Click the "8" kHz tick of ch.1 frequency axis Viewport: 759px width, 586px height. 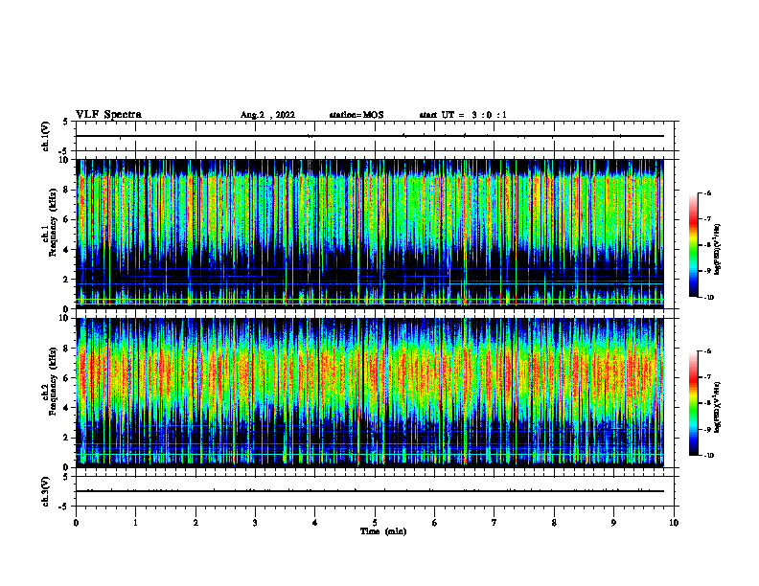click(66, 190)
